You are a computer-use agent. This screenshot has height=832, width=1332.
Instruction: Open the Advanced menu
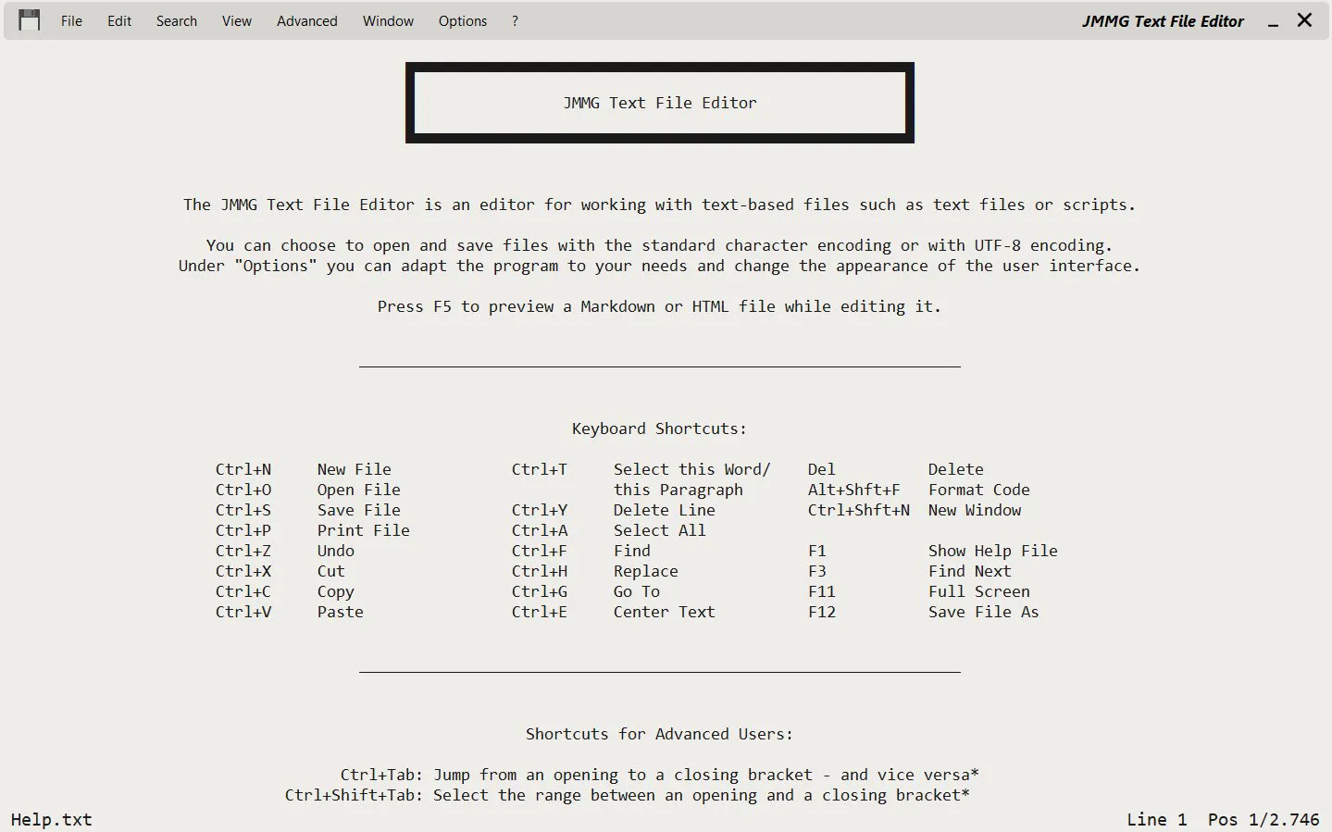click(x=307, y=20)
